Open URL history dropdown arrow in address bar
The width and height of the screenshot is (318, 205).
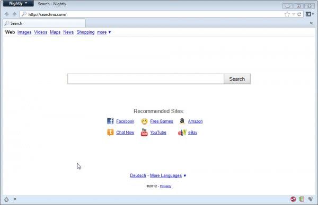pyautogui.click(x=294, y=15)
